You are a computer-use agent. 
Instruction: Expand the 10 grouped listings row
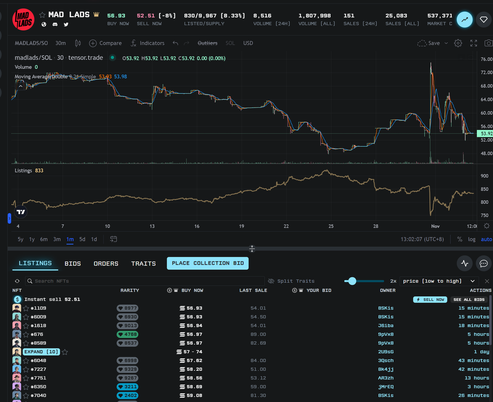[x=41, y=352]
